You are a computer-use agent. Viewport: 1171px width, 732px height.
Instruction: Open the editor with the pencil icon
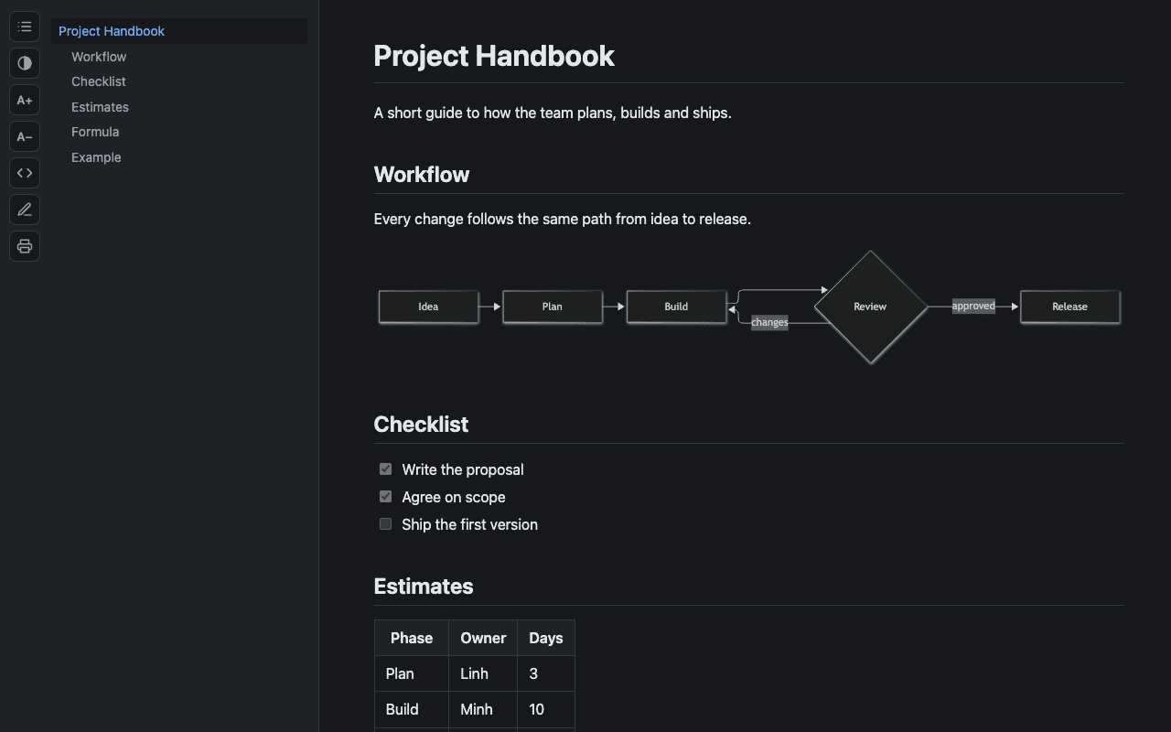tap(25, 210)
